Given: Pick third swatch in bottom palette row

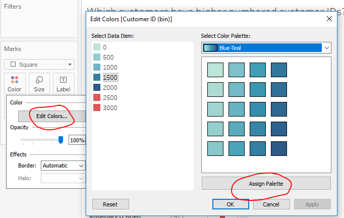Looking at the screenshot, I should pyautogui.click(x=258, y=149).
